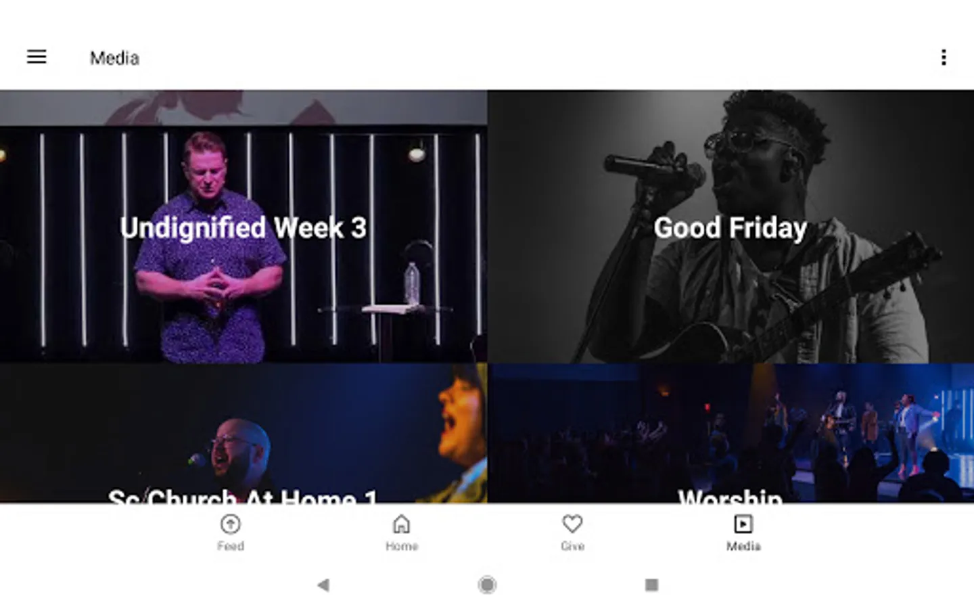
Task: Open the Sc/Church At Home 1 tile
Action: [243, 433]
